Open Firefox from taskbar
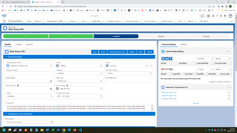 click(x=75, y=130)
